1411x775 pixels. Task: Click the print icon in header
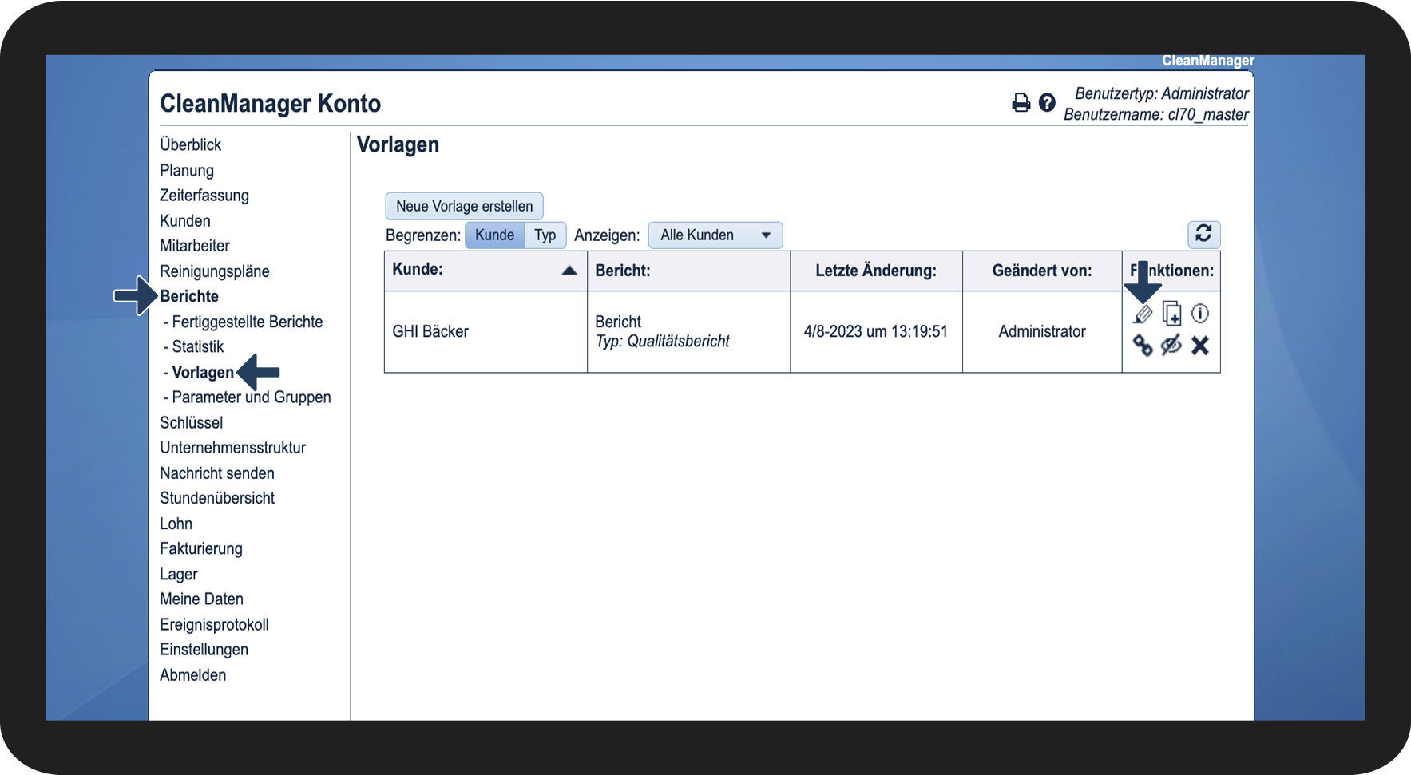click(1021, 103)
